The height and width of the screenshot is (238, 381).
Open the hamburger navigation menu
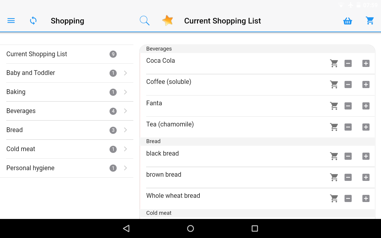pyautogui.click(x=11, y=21)
